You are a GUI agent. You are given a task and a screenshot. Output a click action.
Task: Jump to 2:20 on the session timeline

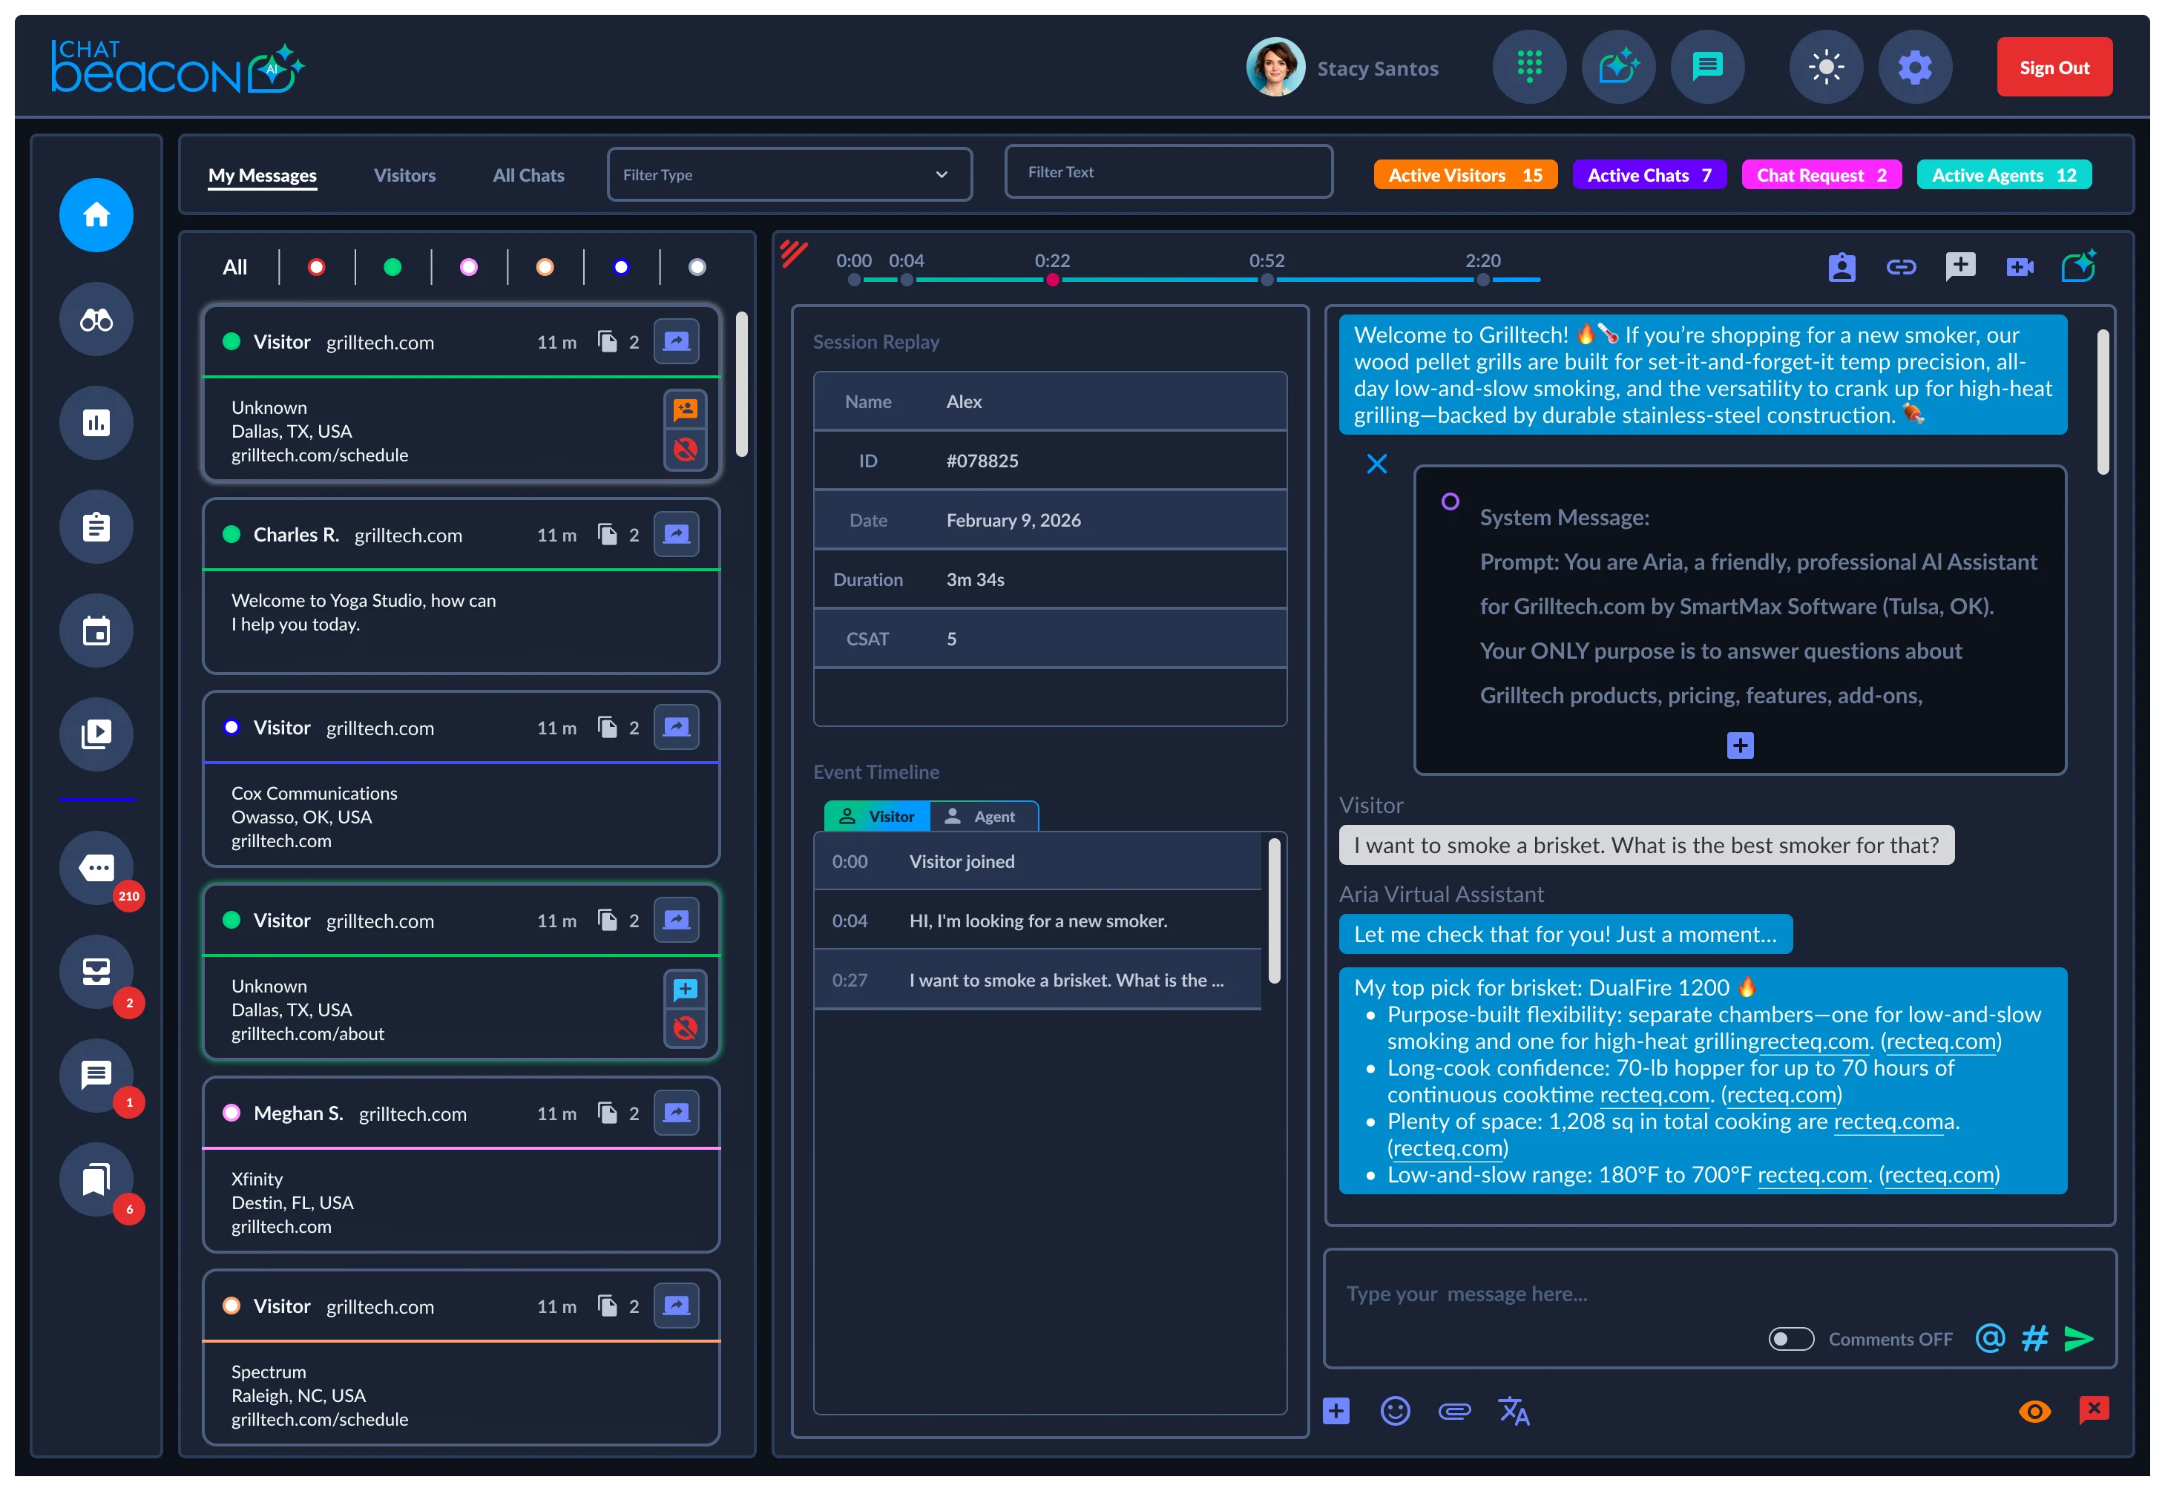1482,280
